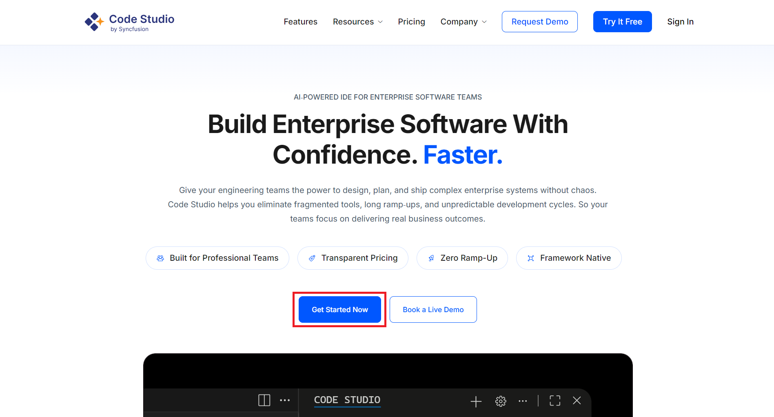774x417 pixels.
Task: Open the Pricing menu item
Action: coord(411,22)
